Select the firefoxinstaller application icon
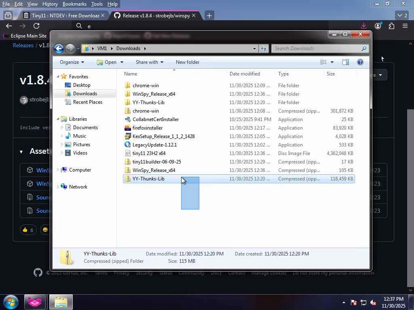The width and height of the screenshot is (414, 310). pos(127,128)
